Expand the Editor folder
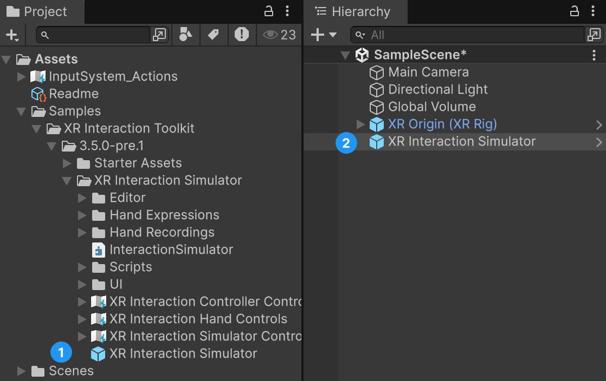The image size is (606, 381). pos(82,198)
